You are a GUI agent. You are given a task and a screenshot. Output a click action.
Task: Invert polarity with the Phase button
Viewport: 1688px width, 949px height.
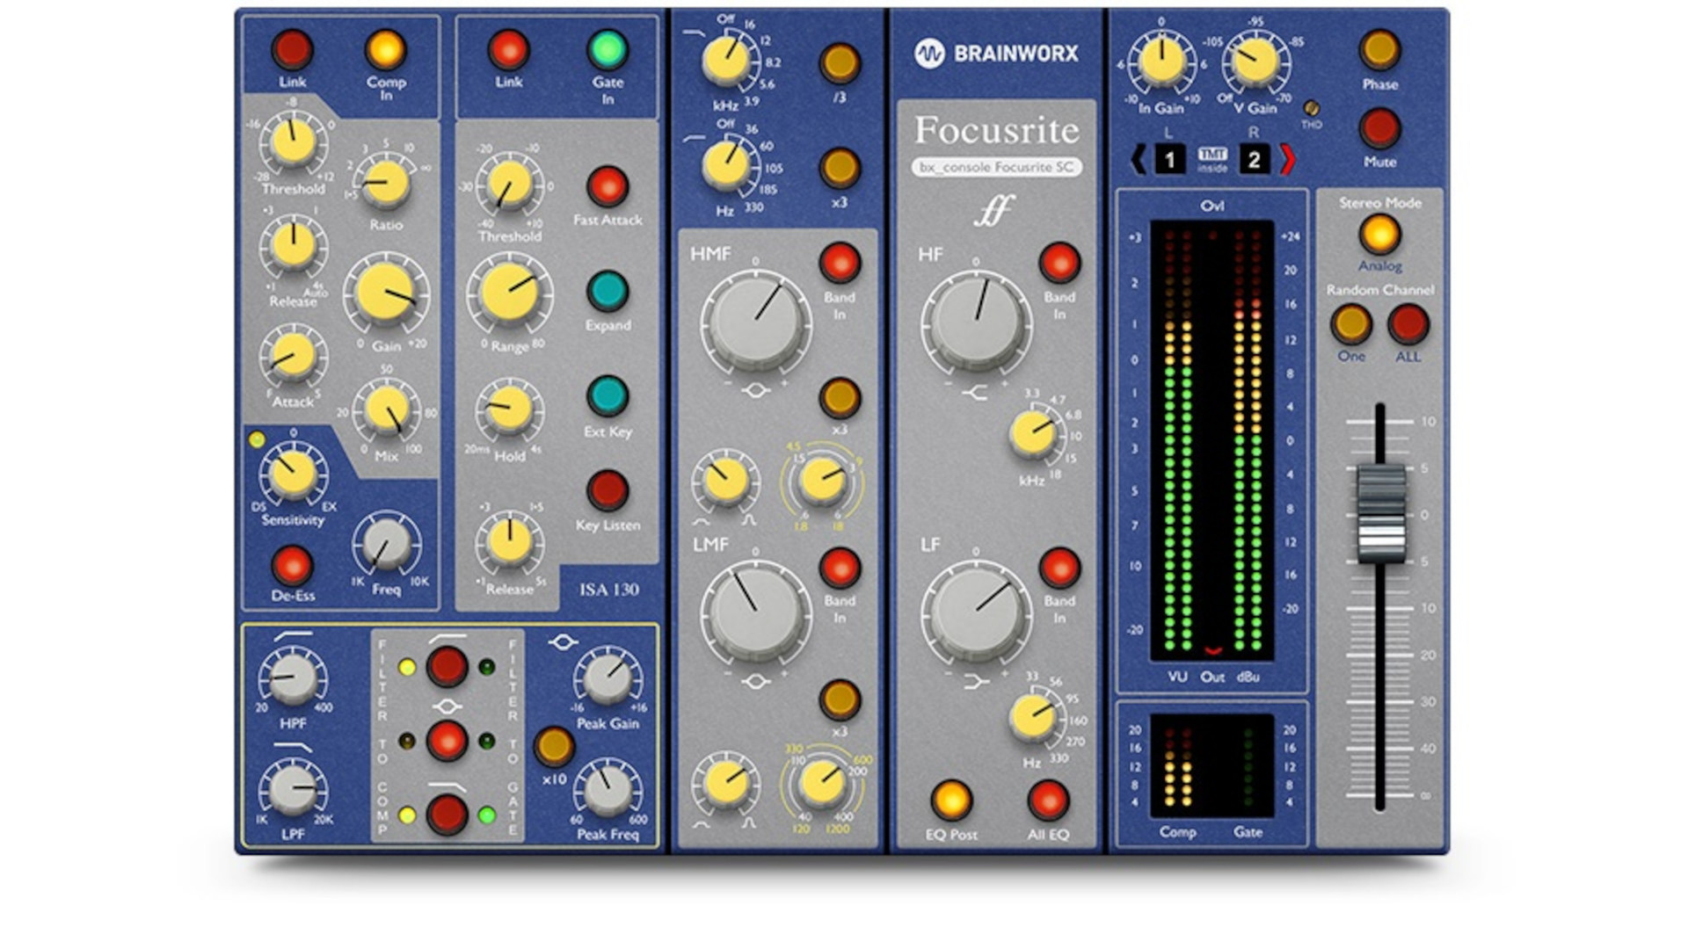1380,49
